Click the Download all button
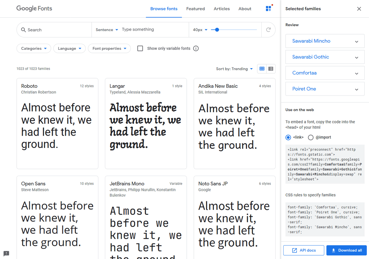Screen dimensions: 369x259 (346, 250)
